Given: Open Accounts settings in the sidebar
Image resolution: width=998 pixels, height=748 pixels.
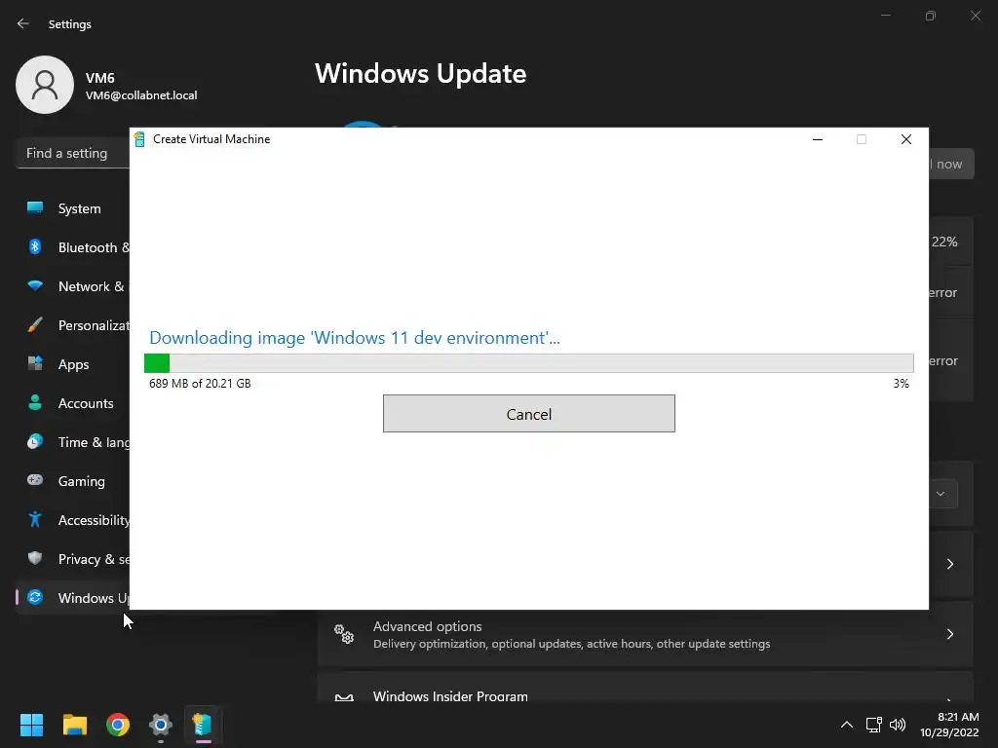Looking at the screenshot, I should (x=72, y=403).
